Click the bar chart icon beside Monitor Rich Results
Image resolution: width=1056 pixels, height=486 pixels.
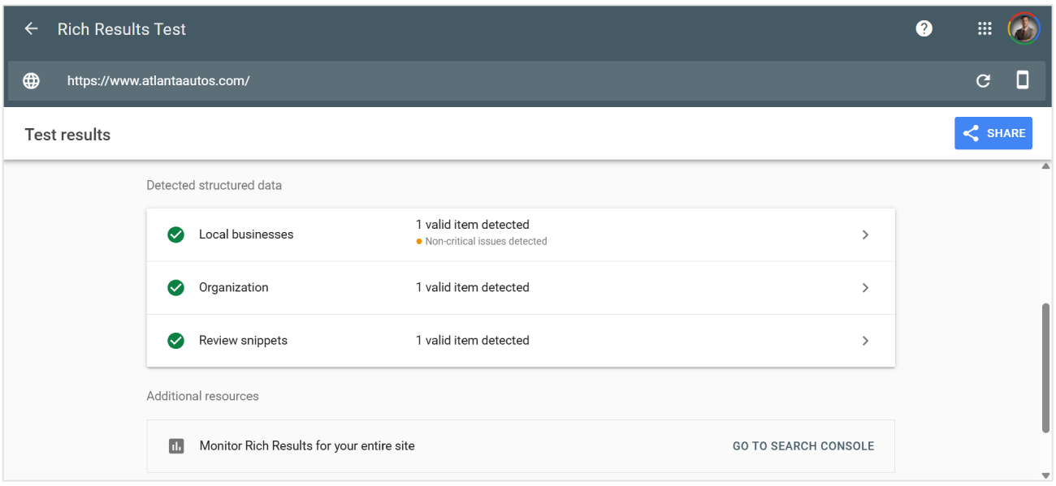coord(176,446)
